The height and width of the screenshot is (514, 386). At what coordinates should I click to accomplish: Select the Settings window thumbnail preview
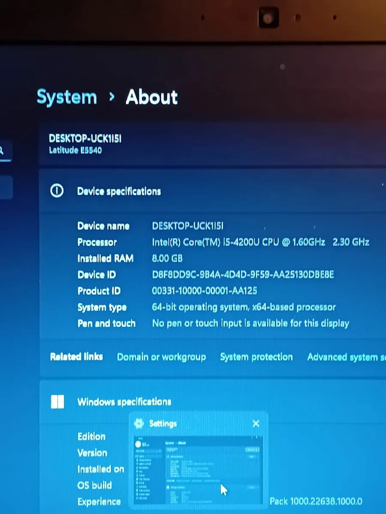(198, 470)
